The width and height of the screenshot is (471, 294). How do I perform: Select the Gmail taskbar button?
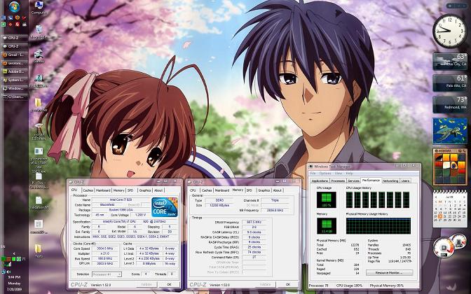pos(15,54)
